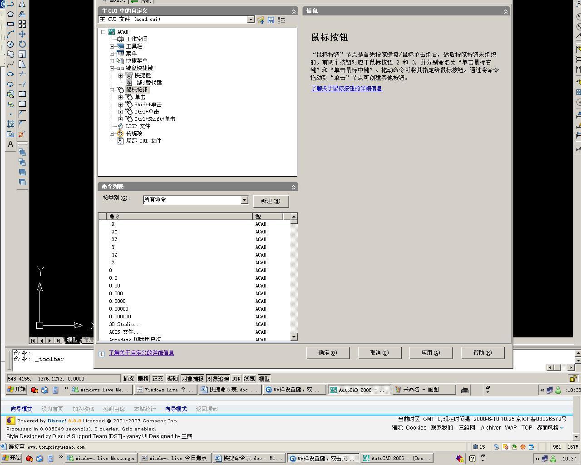The width and height of the screenshot is (581, 465).
Task: Select the Multiline Text tool
Action: point(10,144)
